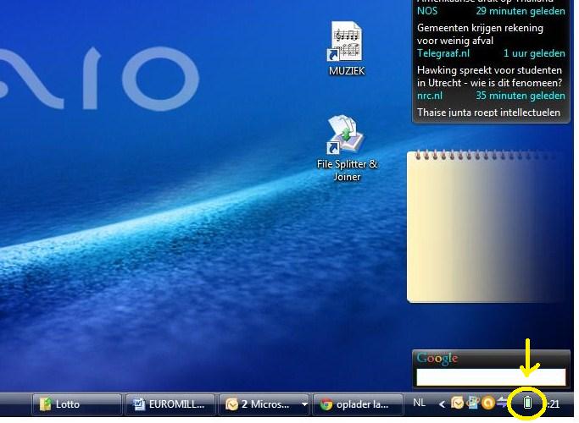Select the NOS source text

click(427, 11)
